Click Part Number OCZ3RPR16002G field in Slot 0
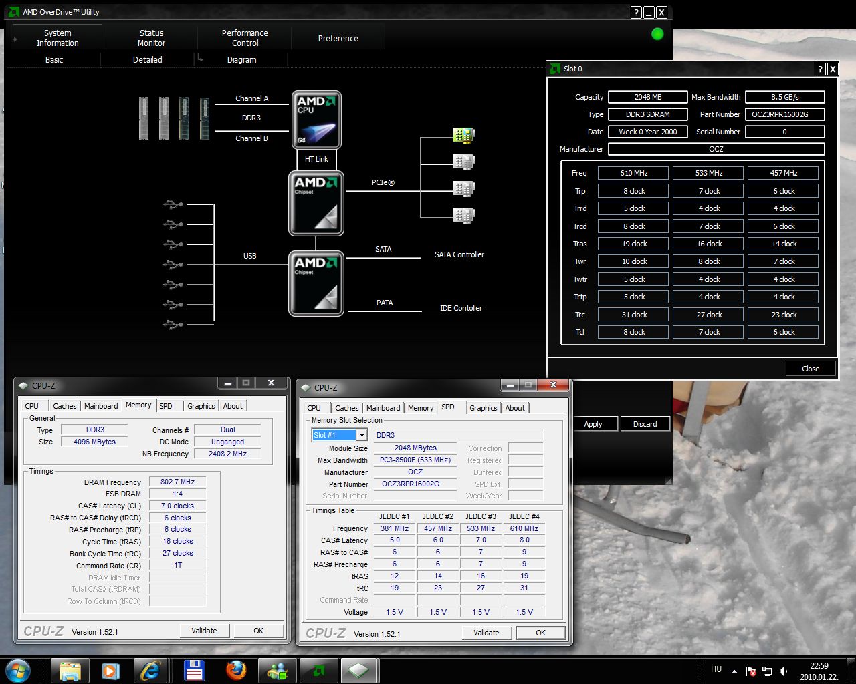The width and height of the screenshot is (856, 684). tap(785, 114)
